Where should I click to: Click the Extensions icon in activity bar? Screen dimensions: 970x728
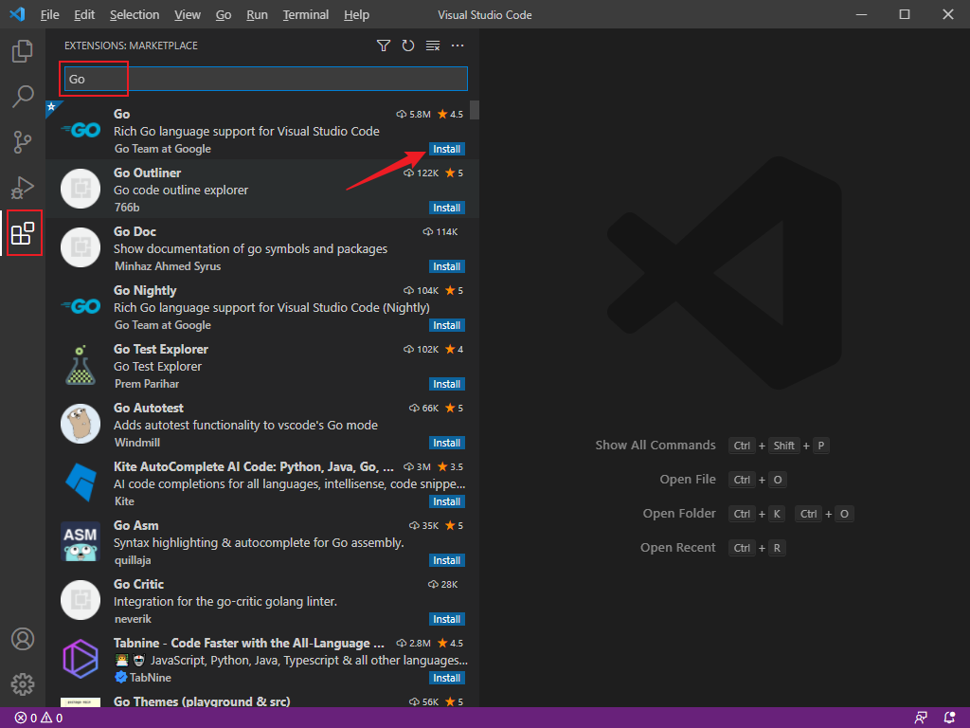[23, 233]
